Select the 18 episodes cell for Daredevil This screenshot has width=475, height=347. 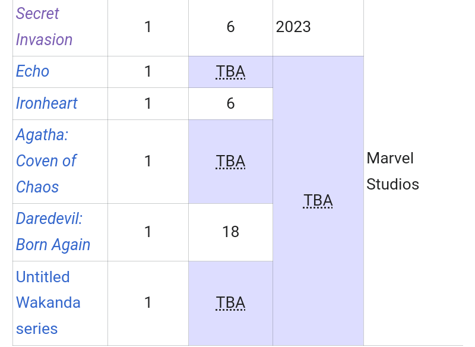coord(230,232)
